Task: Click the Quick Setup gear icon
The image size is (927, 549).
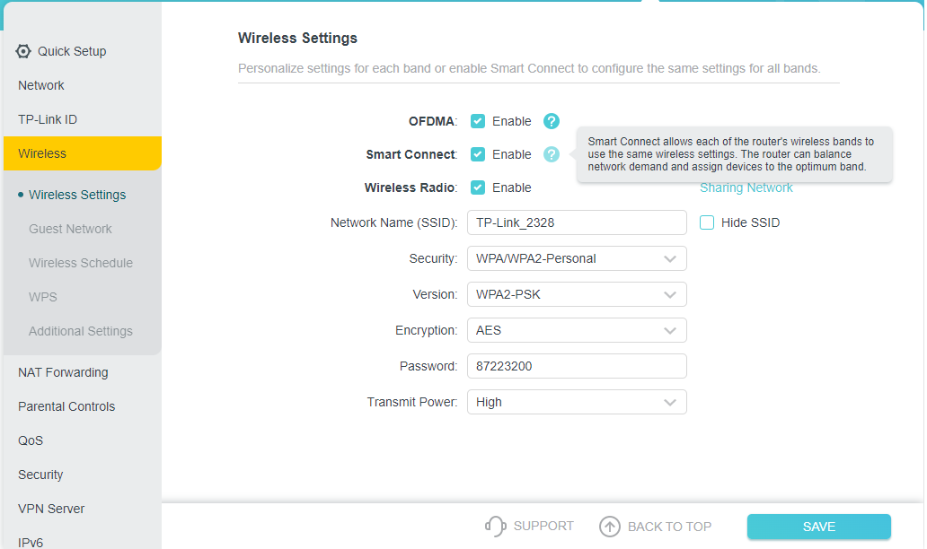Action: 23,51
